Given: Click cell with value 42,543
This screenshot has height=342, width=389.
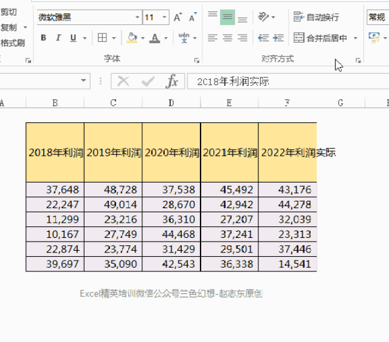Looking at the screenshot, I should (x=171, y=264).
